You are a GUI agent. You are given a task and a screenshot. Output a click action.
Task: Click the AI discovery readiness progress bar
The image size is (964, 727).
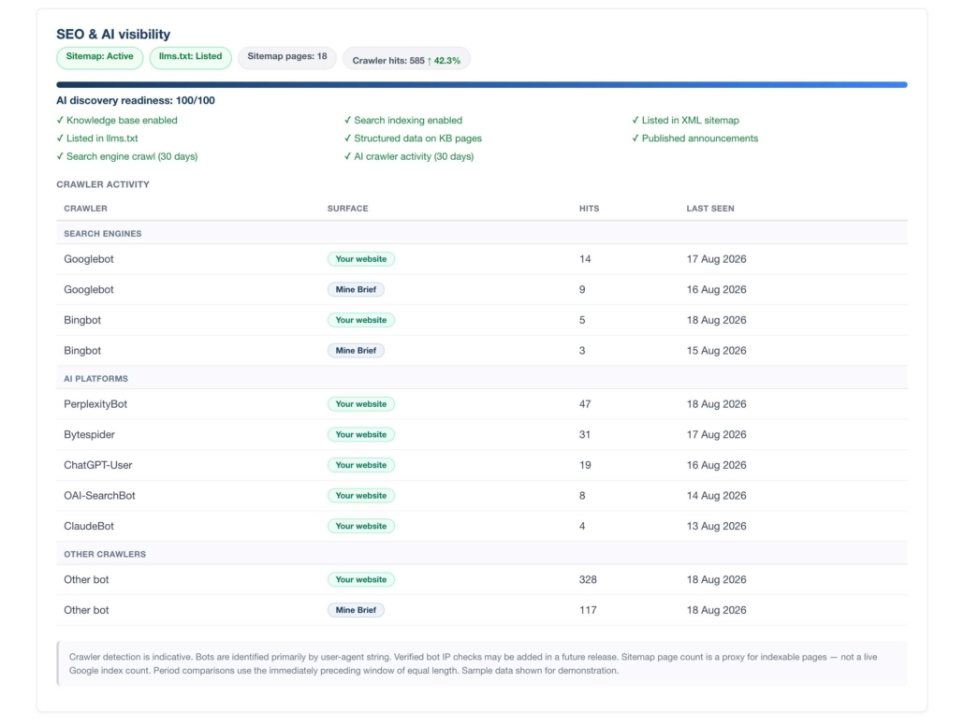pyautogui.click(x=482, y=85)
